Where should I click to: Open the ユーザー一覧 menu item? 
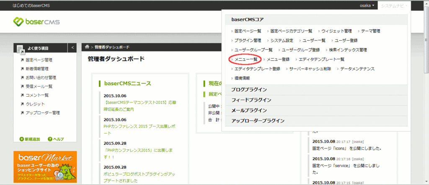point(314,41)
